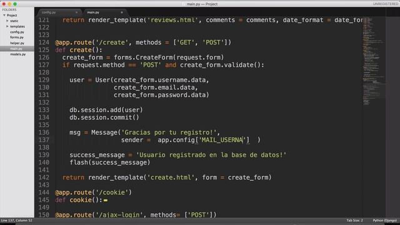Click the minimap code overview
400x225 pixels.
[x=374, y=61]
